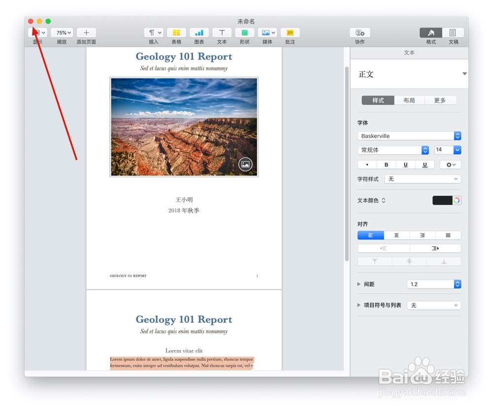Align text to bottom vertically
Viewport: 493px width, 409px height.
[x=444, y=261]
